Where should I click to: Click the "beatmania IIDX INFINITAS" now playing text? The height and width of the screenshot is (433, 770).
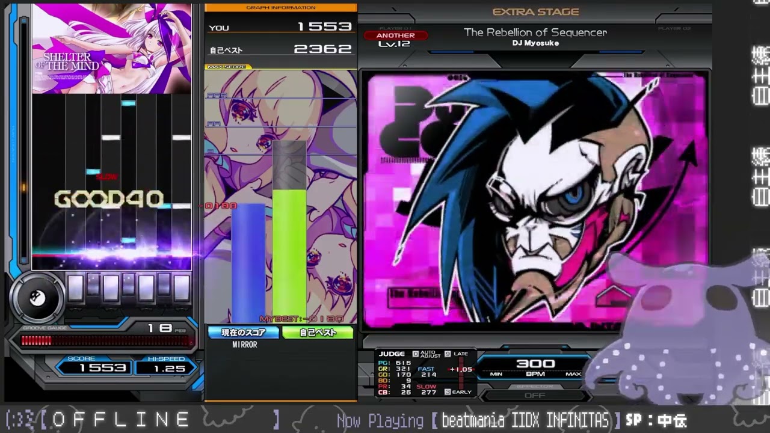click(526, 420)
